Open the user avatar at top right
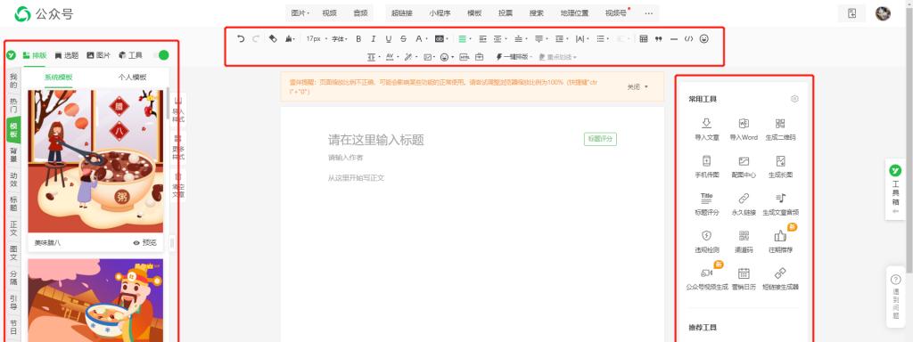Viewport: 913px width, 342px height. [x=884, y=13]
